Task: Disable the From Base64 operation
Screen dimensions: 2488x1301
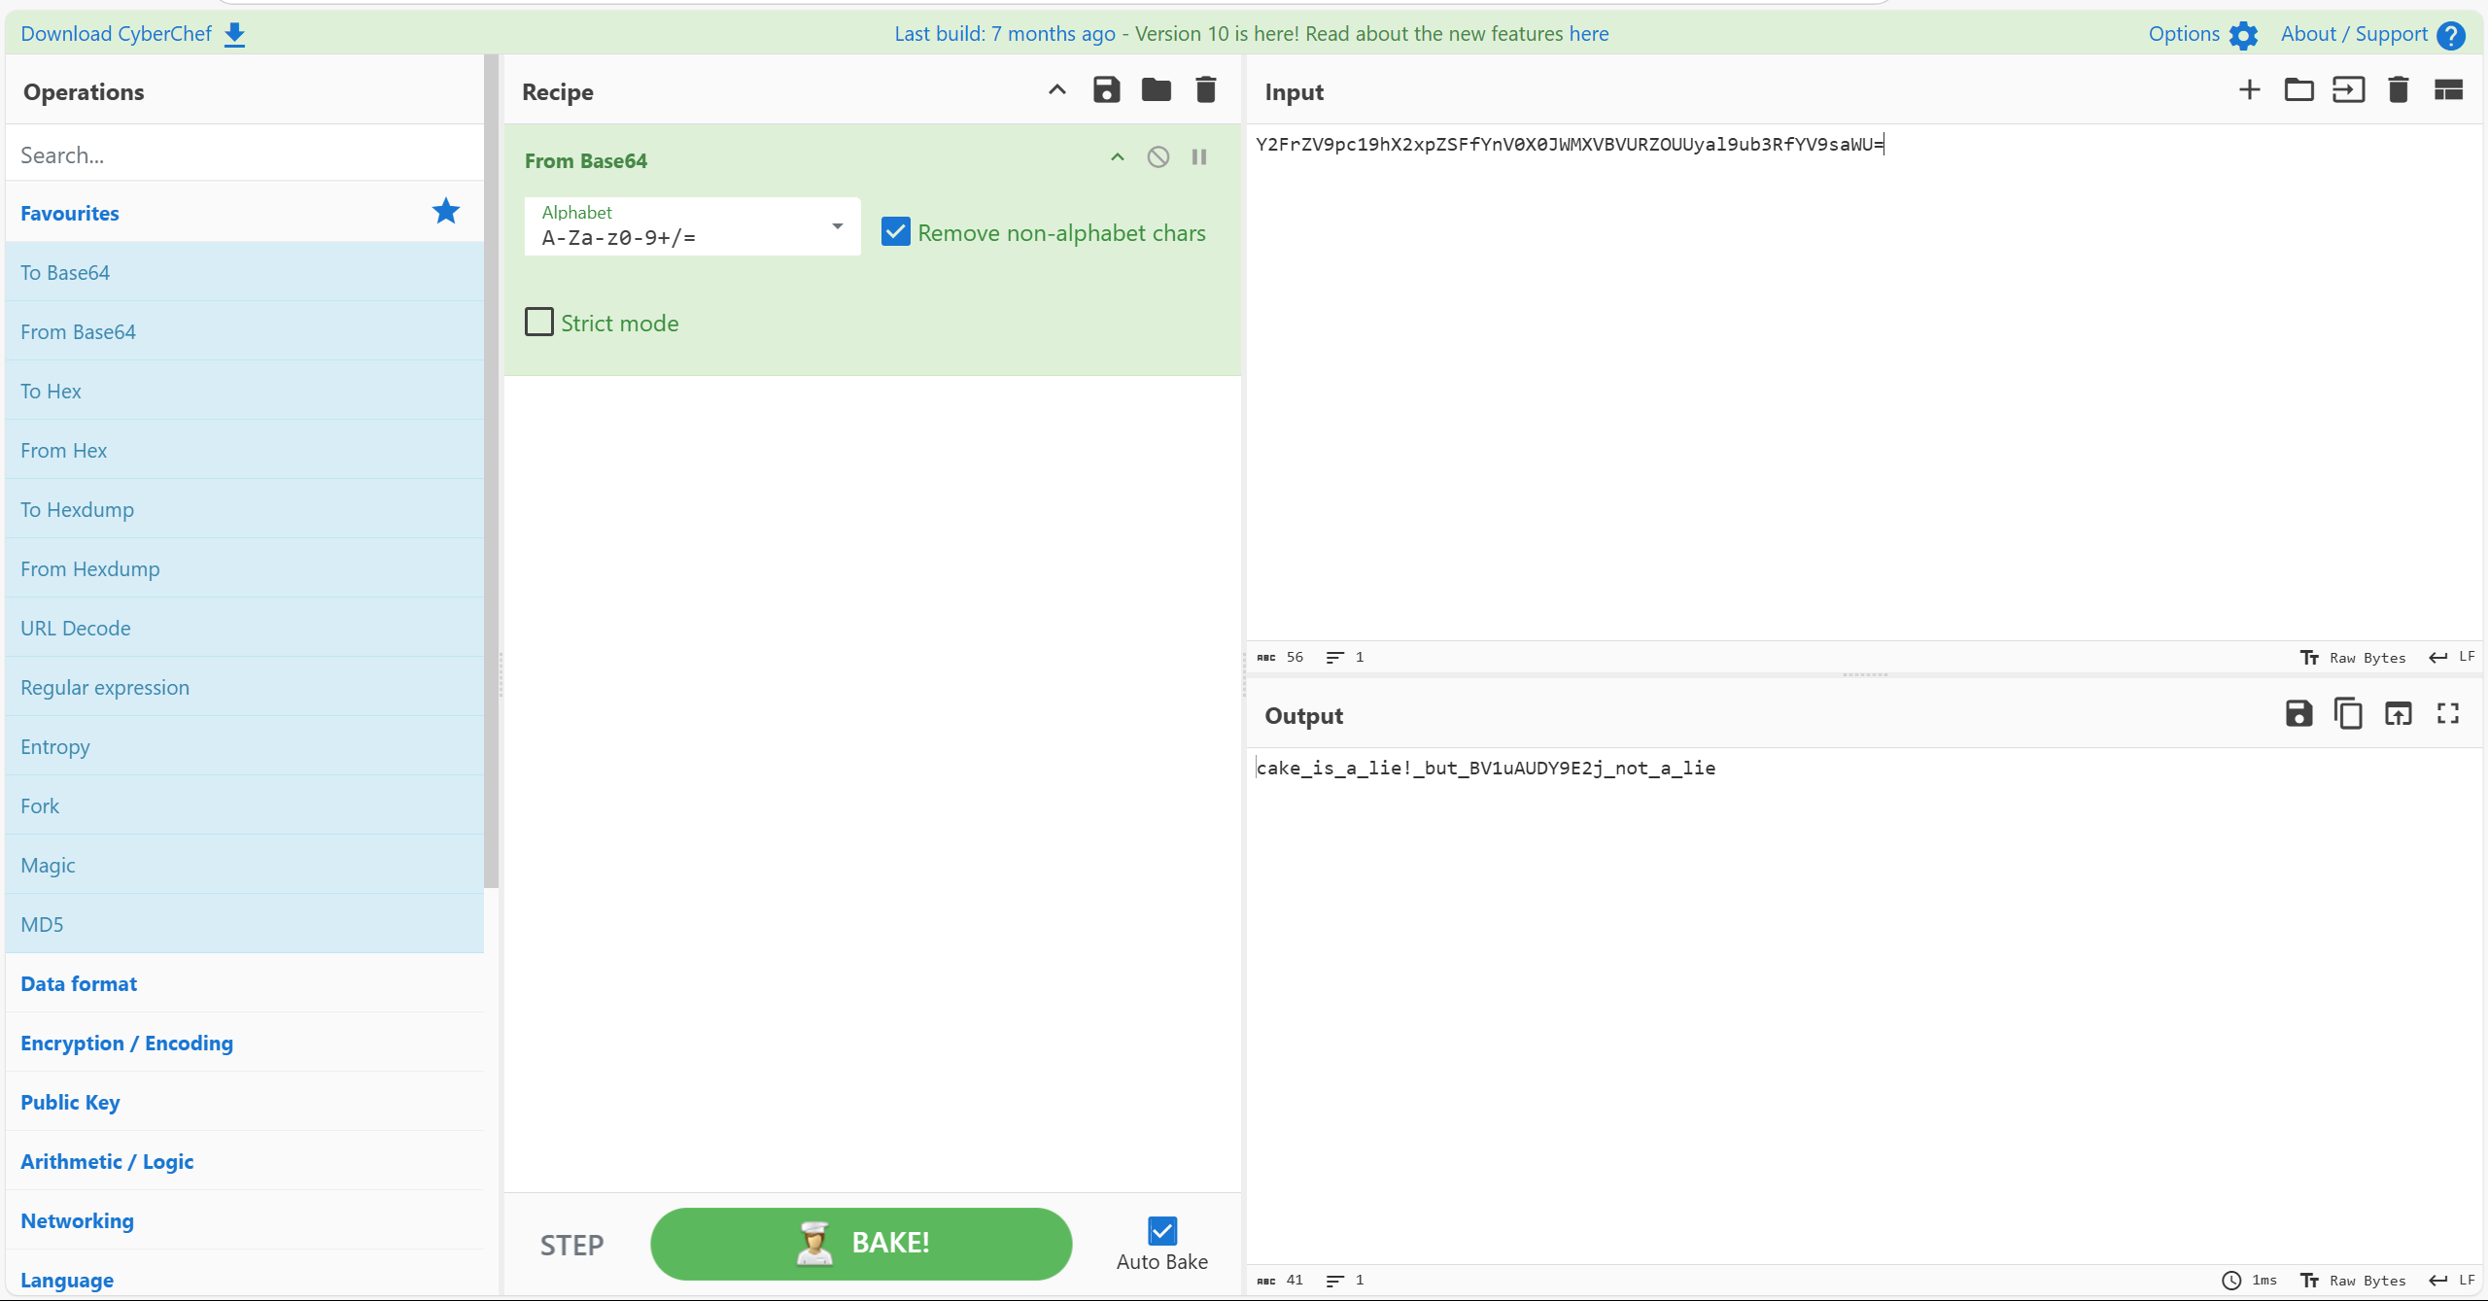Action: tap(1158, 157)
